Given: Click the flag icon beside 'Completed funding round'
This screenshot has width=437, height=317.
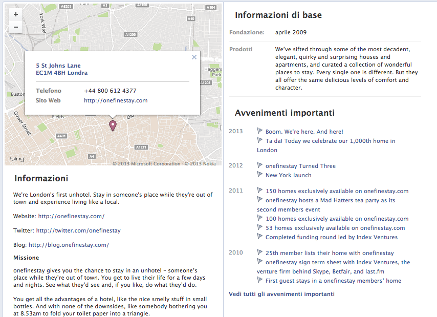Looking at the screenshot, I should (x=259, y=236).
